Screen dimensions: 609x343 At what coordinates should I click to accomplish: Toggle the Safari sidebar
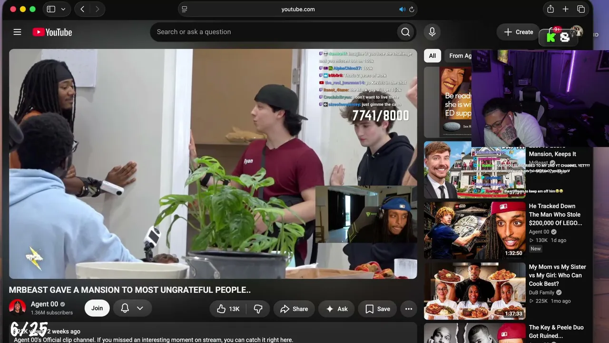51,9
